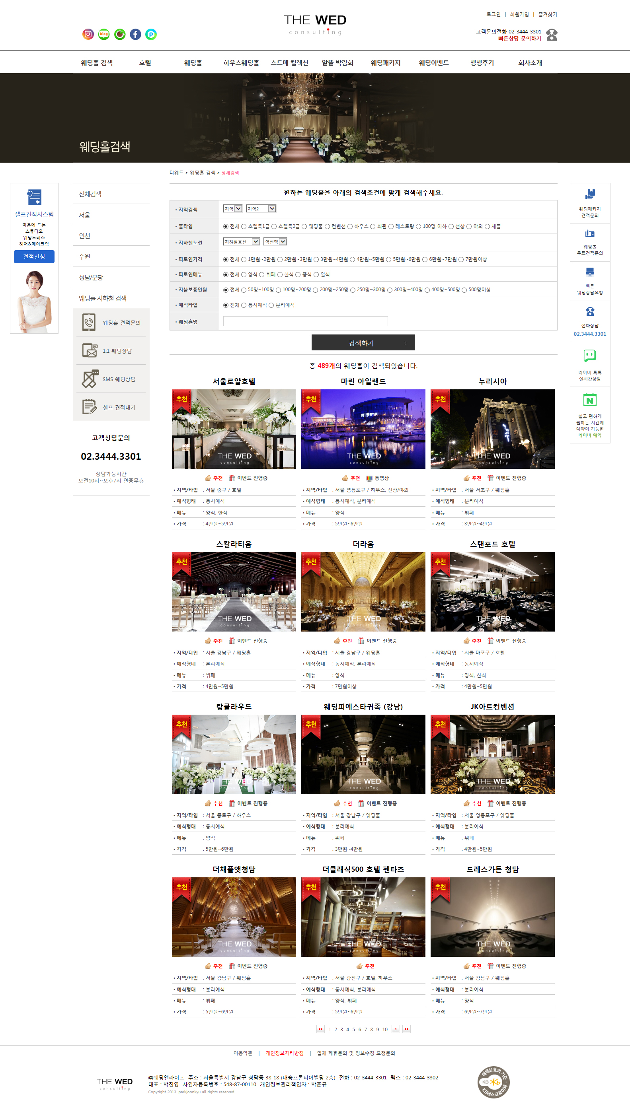630x1108 pixels.
Task: Click the 웨딩홀 무료견적문의 sidebar icon
Action: (590, 233)
